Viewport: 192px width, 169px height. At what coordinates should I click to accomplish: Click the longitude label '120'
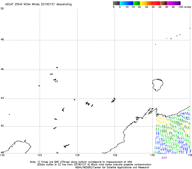[x=2, y=155]
